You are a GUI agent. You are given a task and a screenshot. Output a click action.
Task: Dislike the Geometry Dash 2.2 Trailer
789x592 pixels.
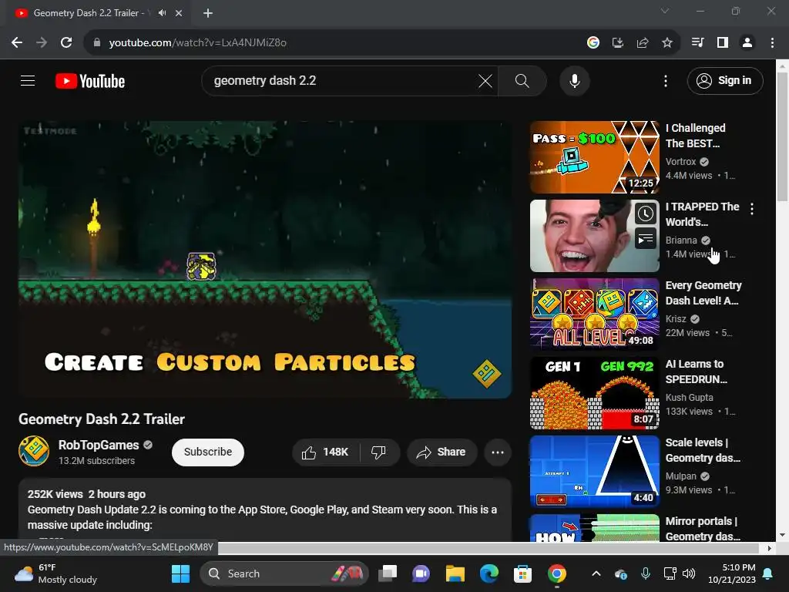click(379, 452)
